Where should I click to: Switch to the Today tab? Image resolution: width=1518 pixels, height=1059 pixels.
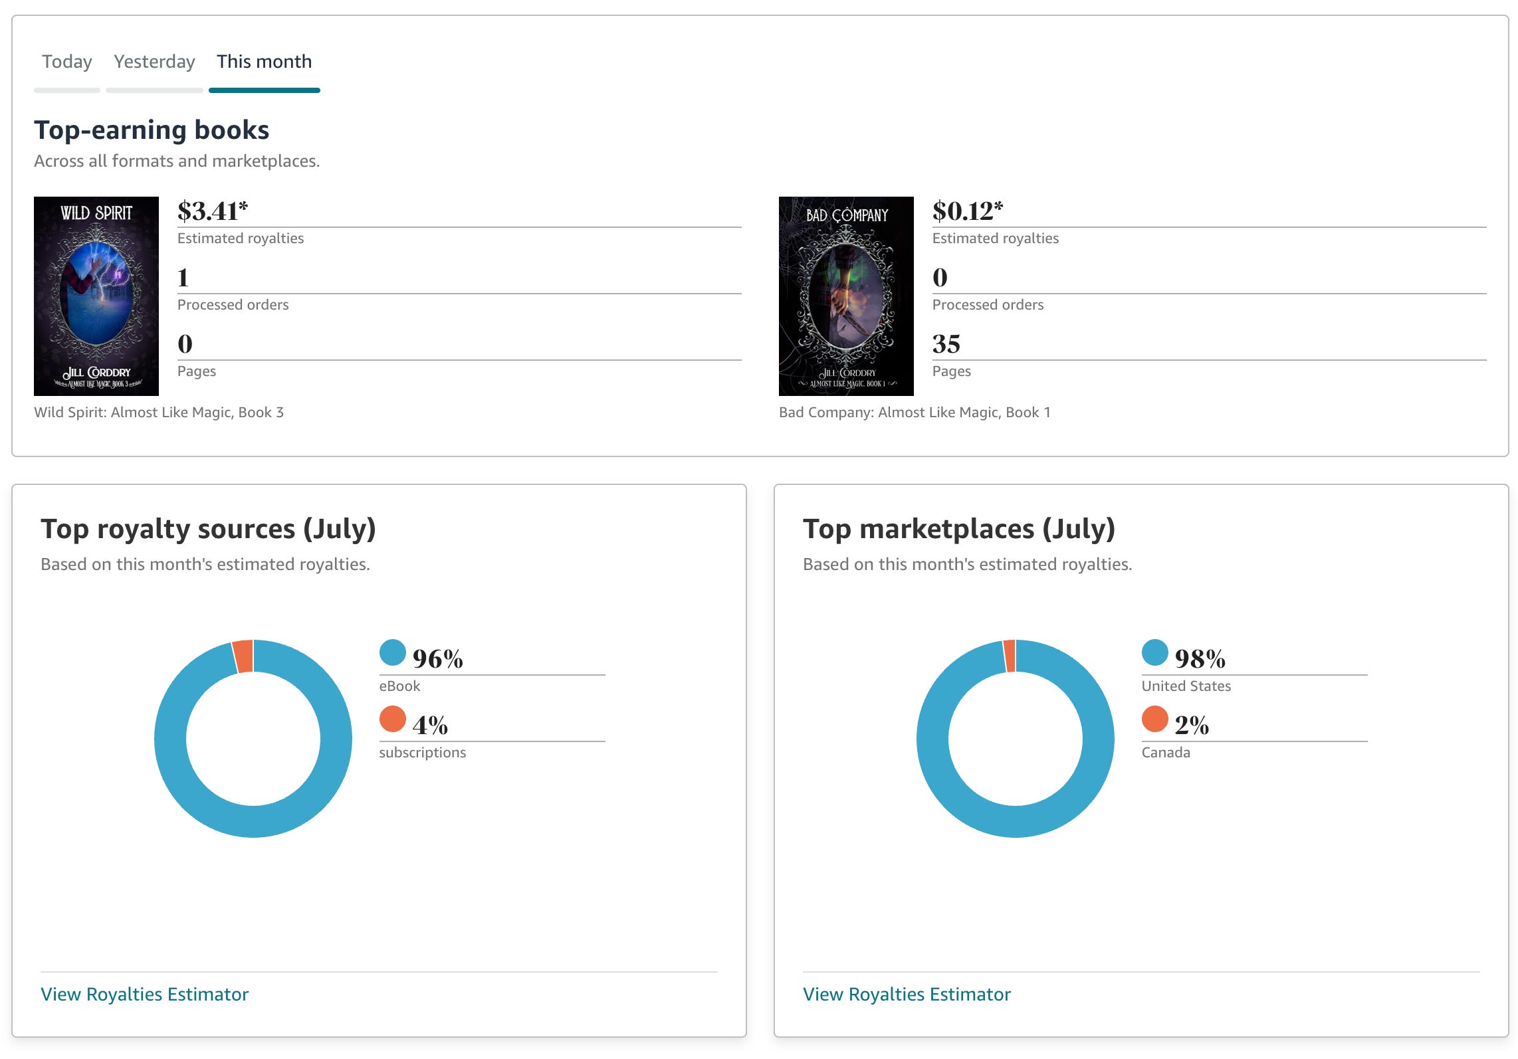coord(67,62)
